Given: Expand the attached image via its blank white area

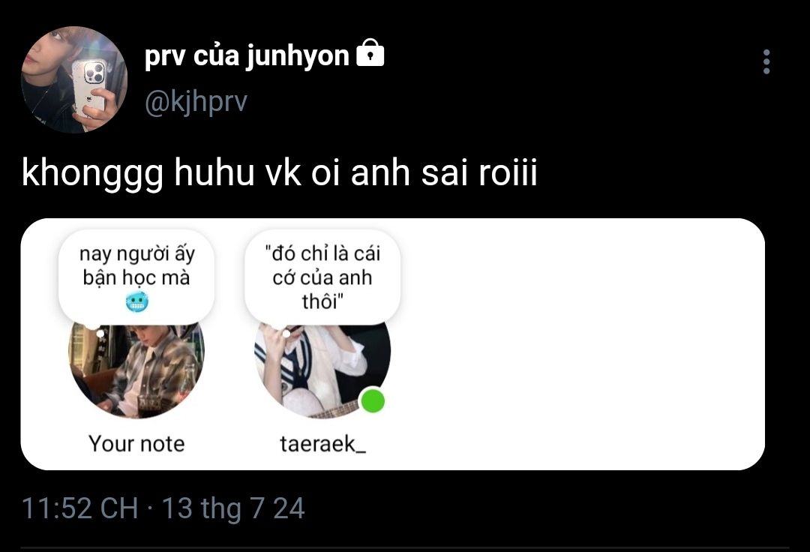Looking at the screenshot, I should pos(585,345).
